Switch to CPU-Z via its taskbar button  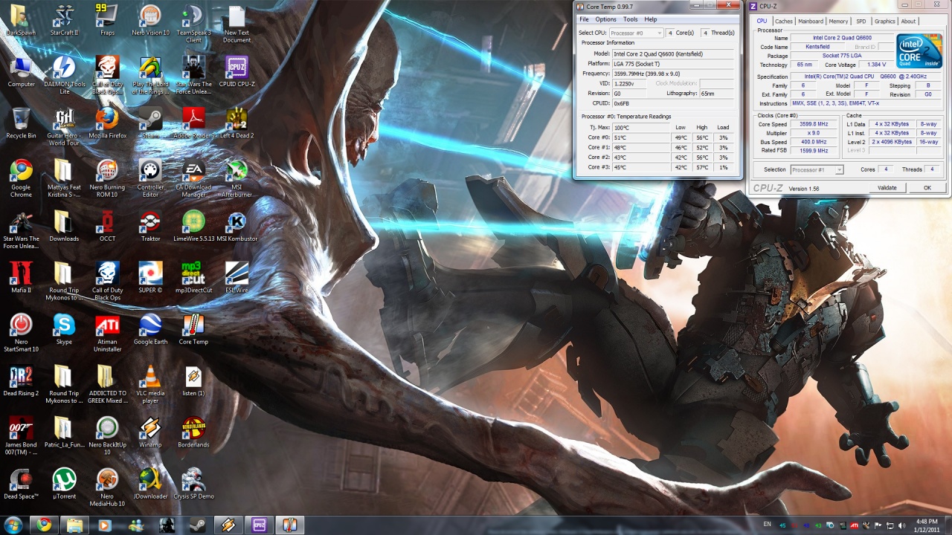pyautogui.click(x=259, y=525)
